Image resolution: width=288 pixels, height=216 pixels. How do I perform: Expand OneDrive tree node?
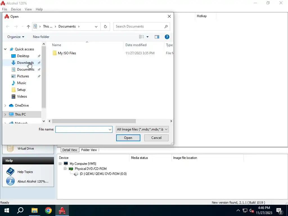(5, 105)
